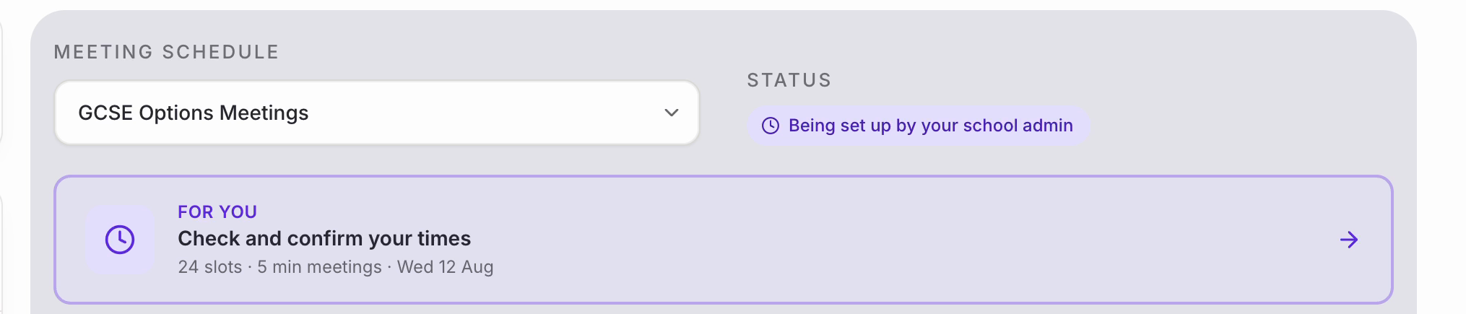Click the large clock icon on the For You card

[x=120, y=240]
